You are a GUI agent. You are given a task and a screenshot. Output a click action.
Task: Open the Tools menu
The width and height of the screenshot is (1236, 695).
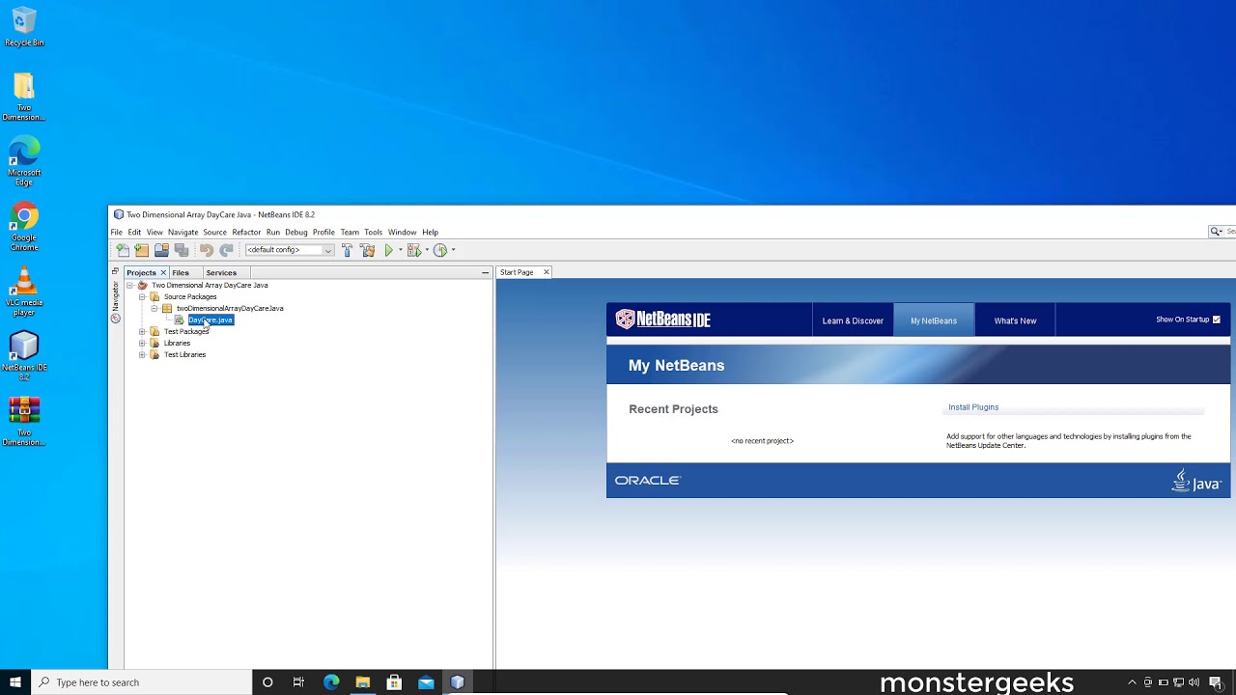[x=373, y=233]
